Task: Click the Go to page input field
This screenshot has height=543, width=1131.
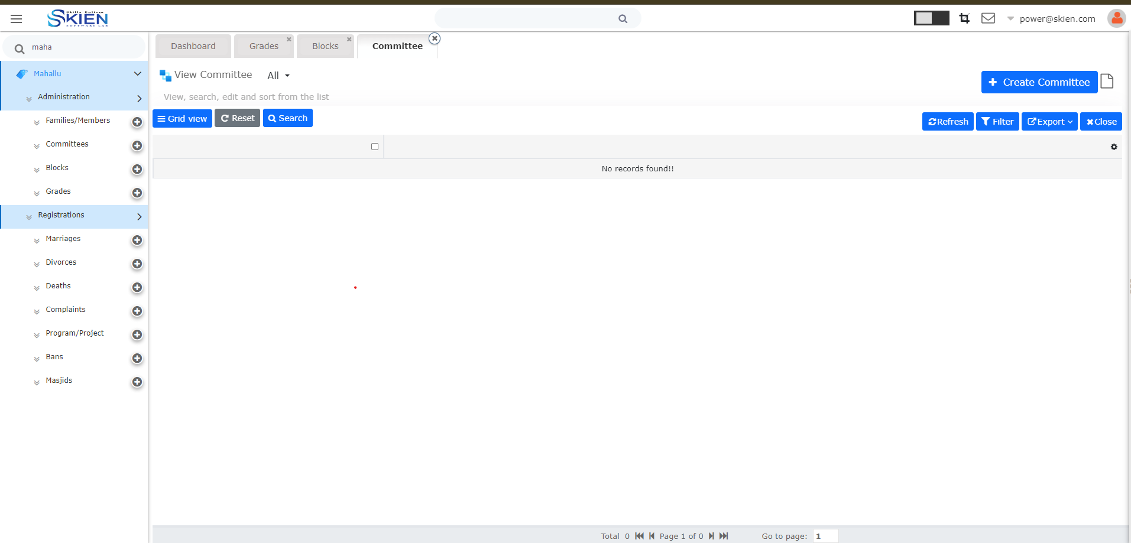Action: pos(825,536)
